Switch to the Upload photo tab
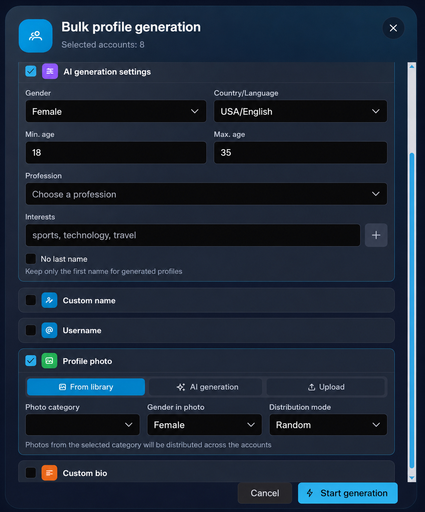Viewport: 425px width, 512px height. (x=326, y=387)
